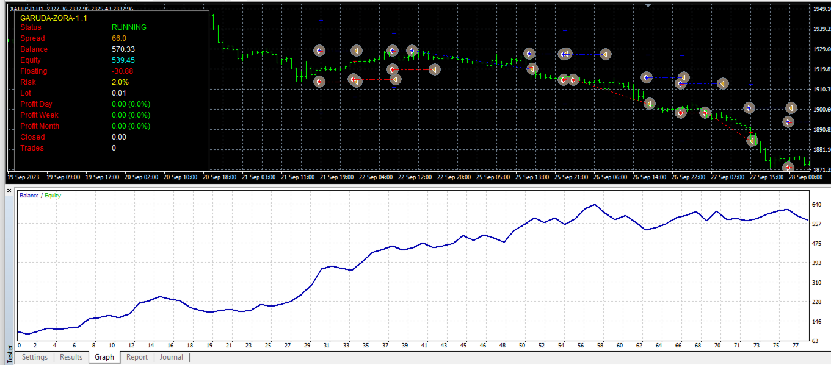The height and width of the screenshot is (365, 831).
Task: Click the 640 value on graph axis
Action: click(818, 205)
